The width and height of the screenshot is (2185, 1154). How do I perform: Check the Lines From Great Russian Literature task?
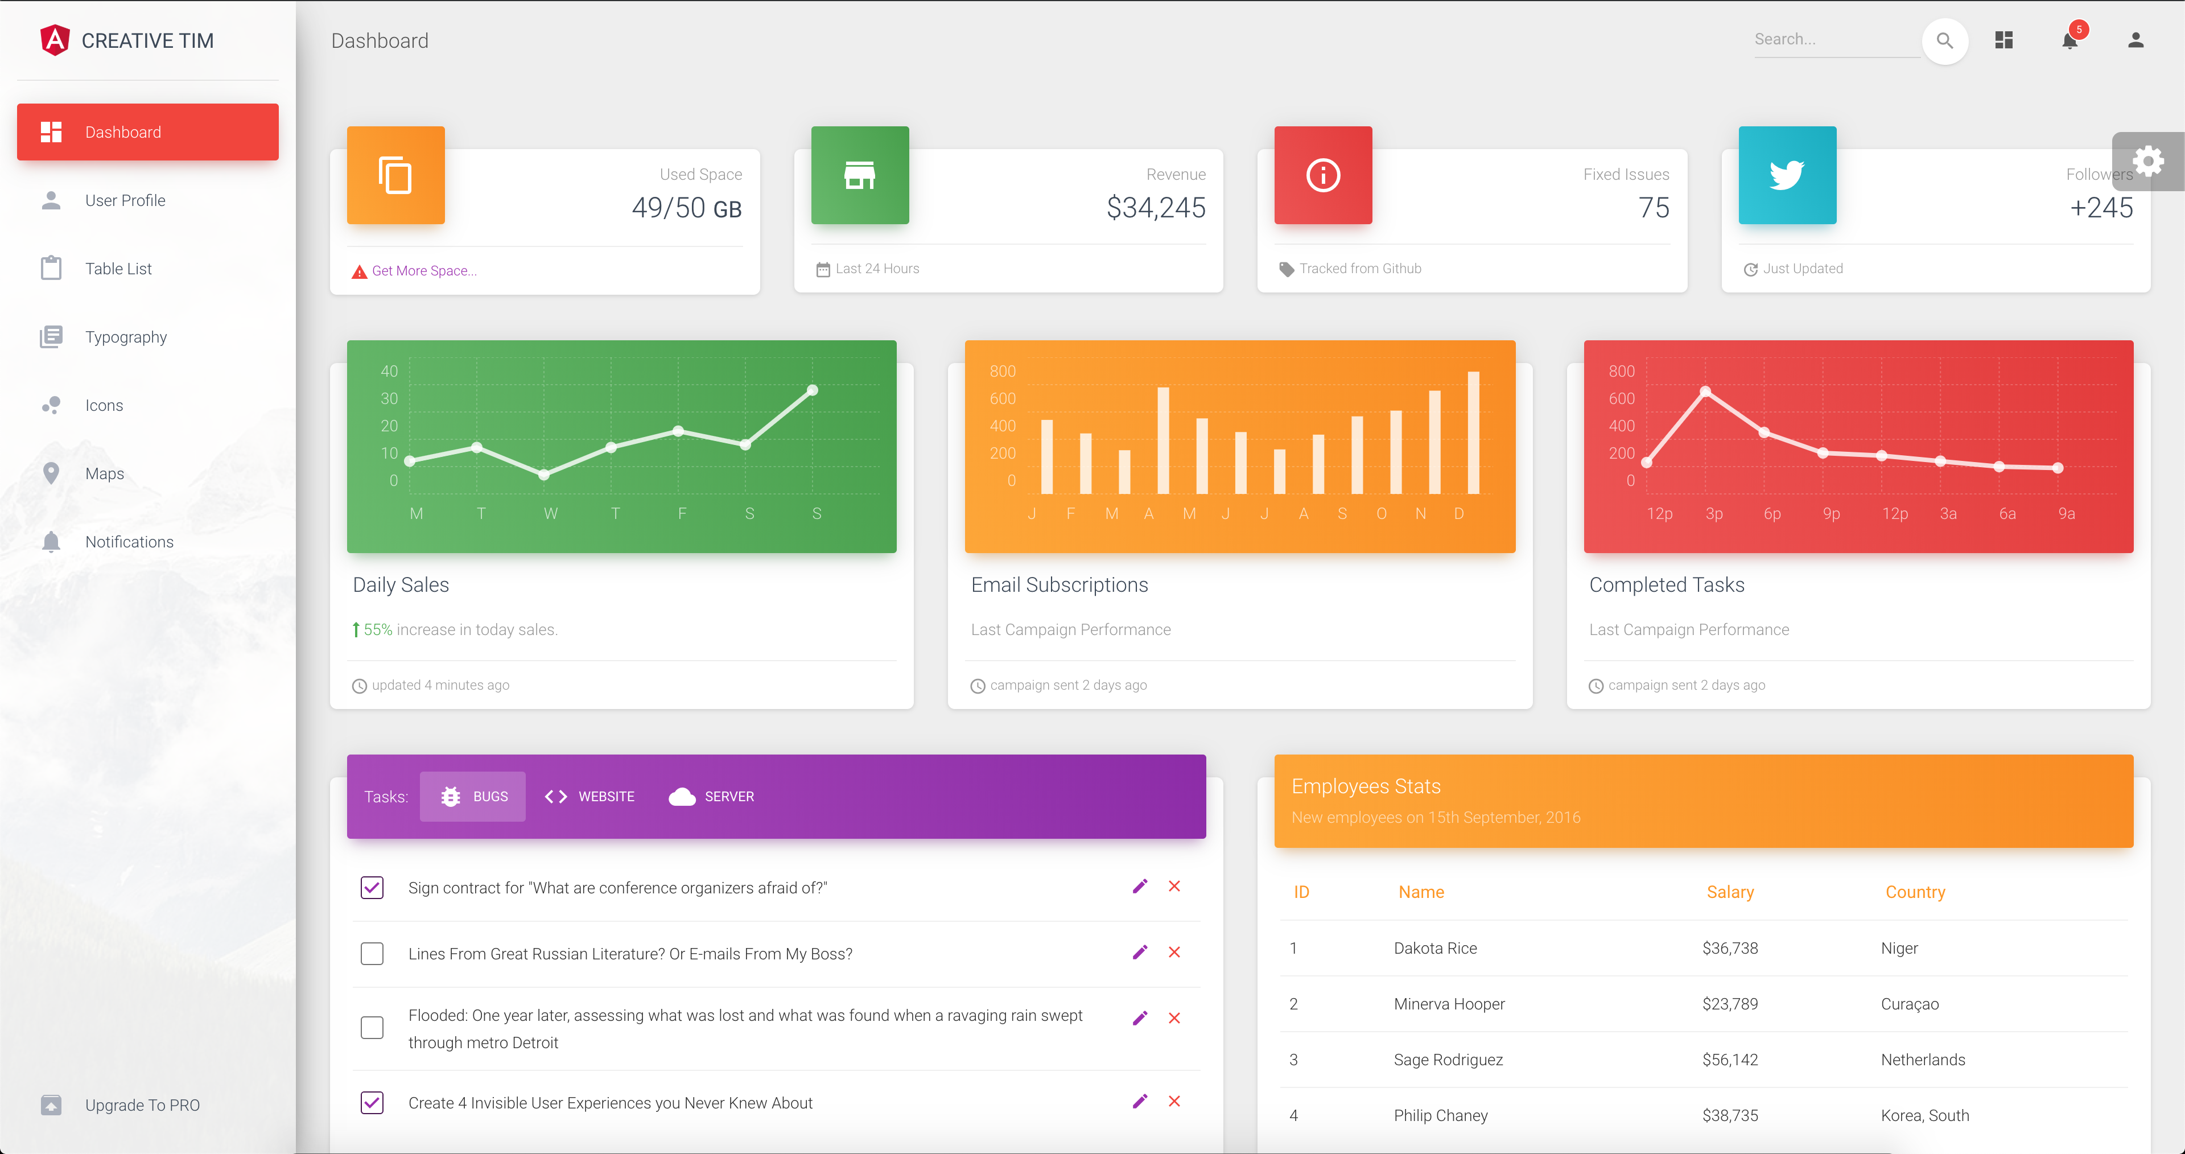point(372,953)
